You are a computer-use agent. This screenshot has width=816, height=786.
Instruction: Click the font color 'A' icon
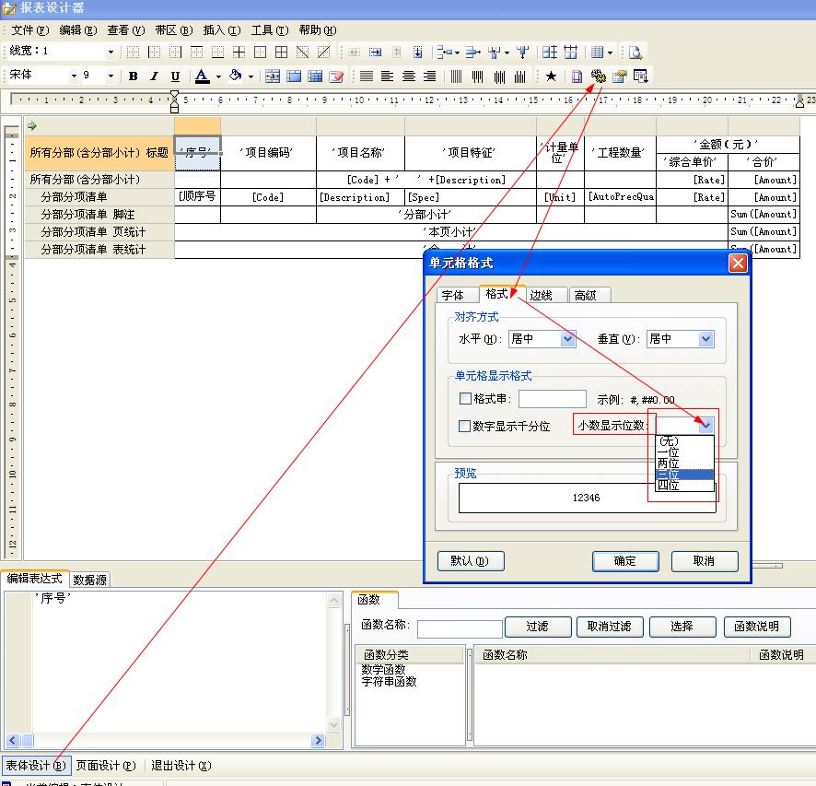pyautogui.click(x=202, y=76)
